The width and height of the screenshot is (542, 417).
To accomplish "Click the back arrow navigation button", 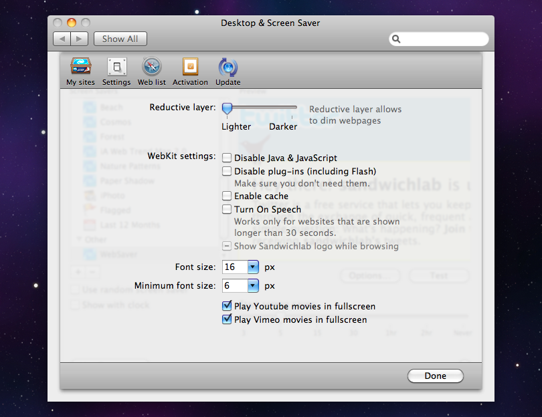I will pyautogui.click(x=62, y=39).
